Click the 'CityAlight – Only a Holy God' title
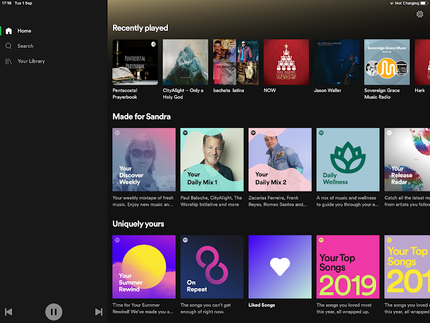The image size is (430, 323). [x=183, y=94]
